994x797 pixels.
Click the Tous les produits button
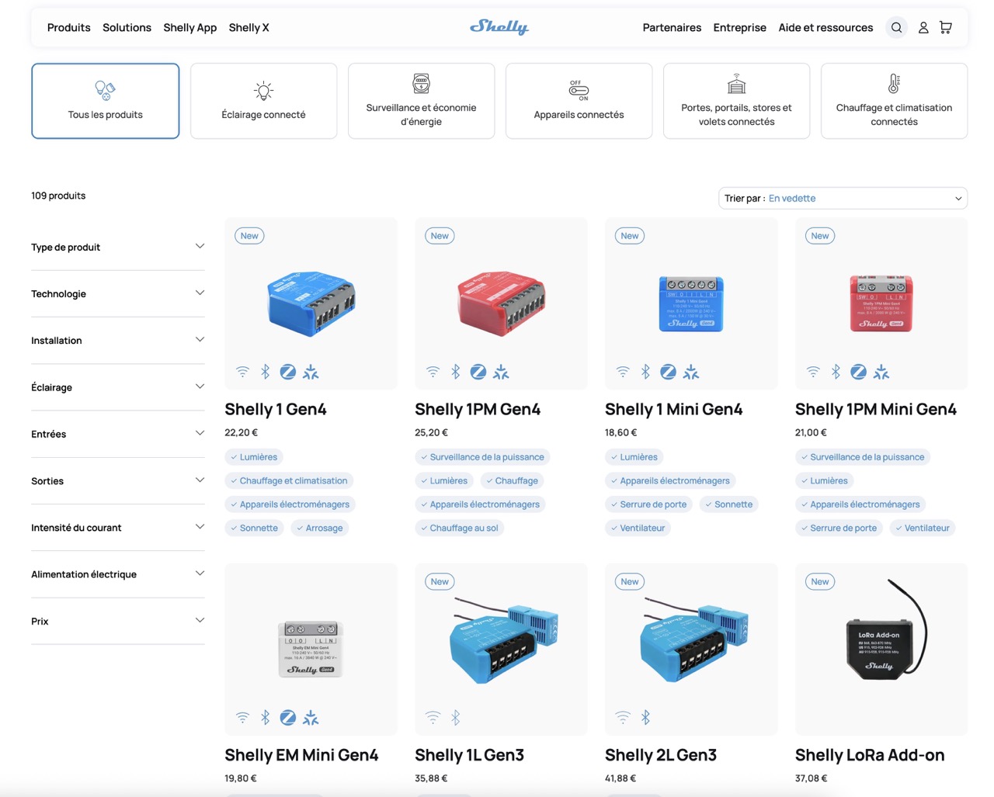pyautogui.click(x=106, y=101)
